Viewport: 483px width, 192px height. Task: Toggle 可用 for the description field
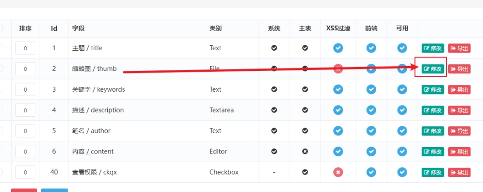[402, 110]
